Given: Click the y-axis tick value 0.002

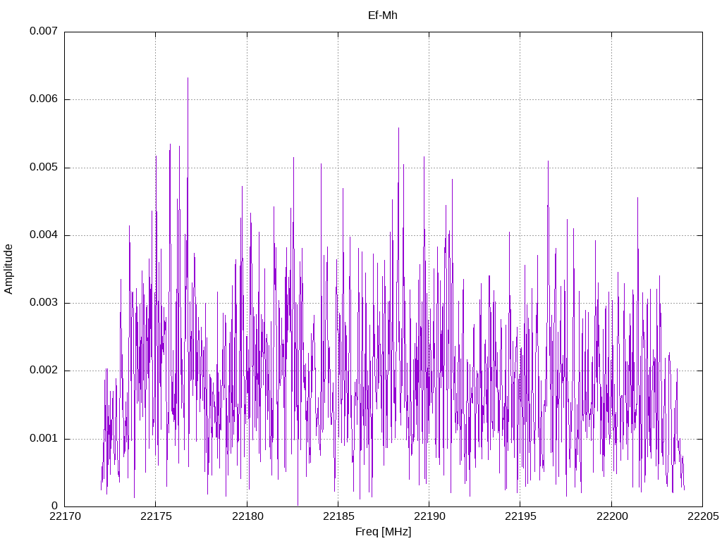Looking at the screenshot, I should pyautogui.click(x=44, y=371).
